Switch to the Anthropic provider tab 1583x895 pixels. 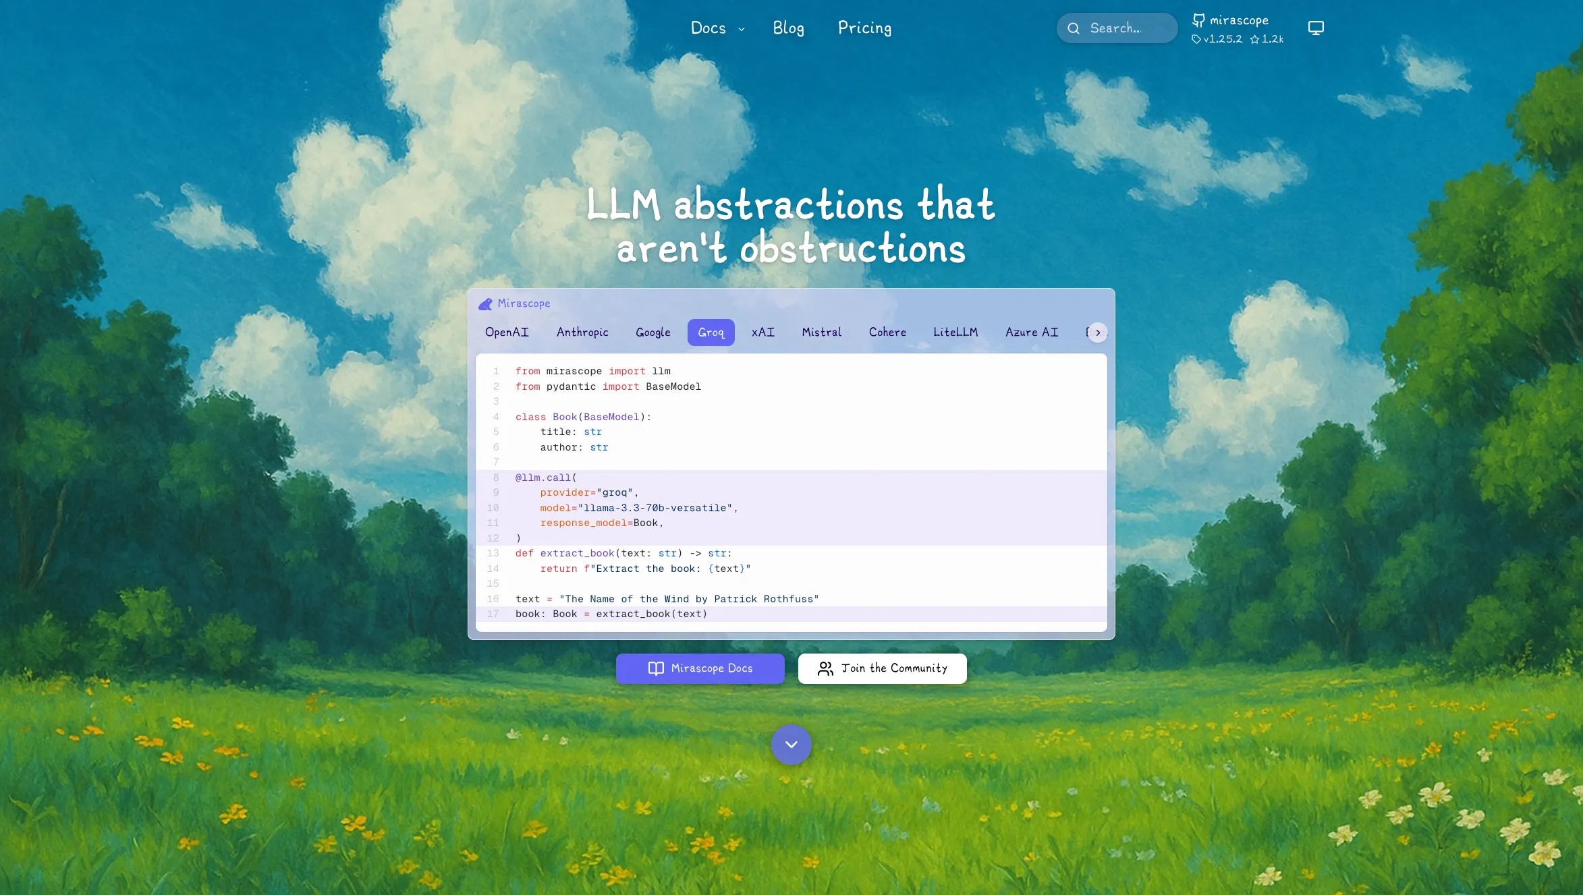[x=582, y=332]
